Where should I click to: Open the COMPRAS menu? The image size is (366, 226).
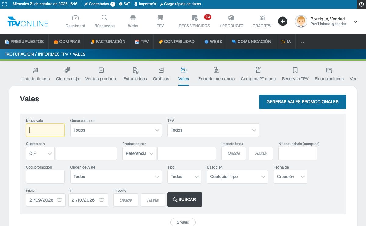[67, 42]
